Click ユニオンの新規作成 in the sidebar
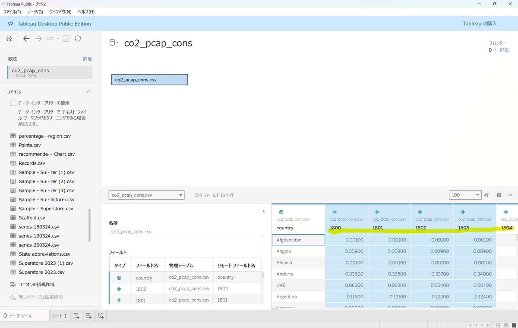This screenshot has height=328, width=518. pos(32,284)
